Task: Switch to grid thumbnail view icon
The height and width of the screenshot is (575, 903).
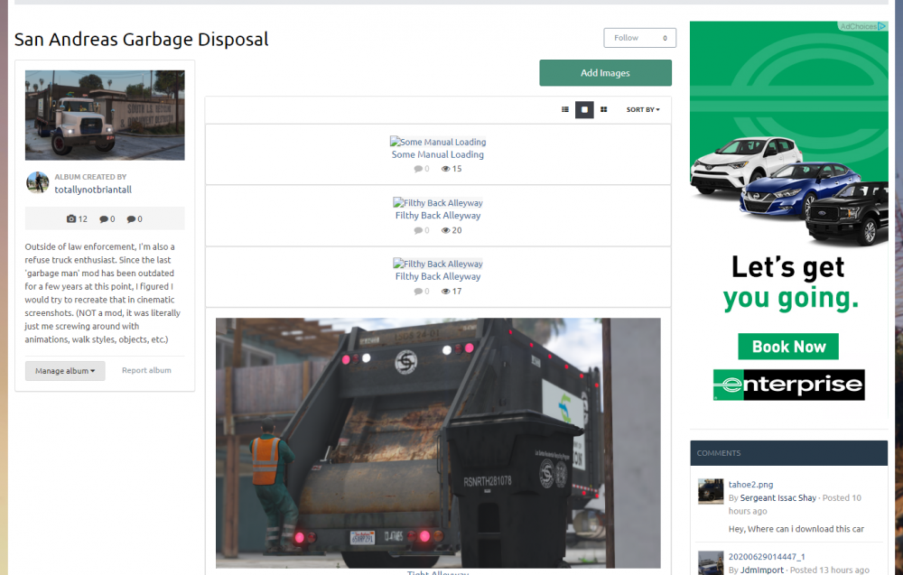Action: (x=603, y=109)
